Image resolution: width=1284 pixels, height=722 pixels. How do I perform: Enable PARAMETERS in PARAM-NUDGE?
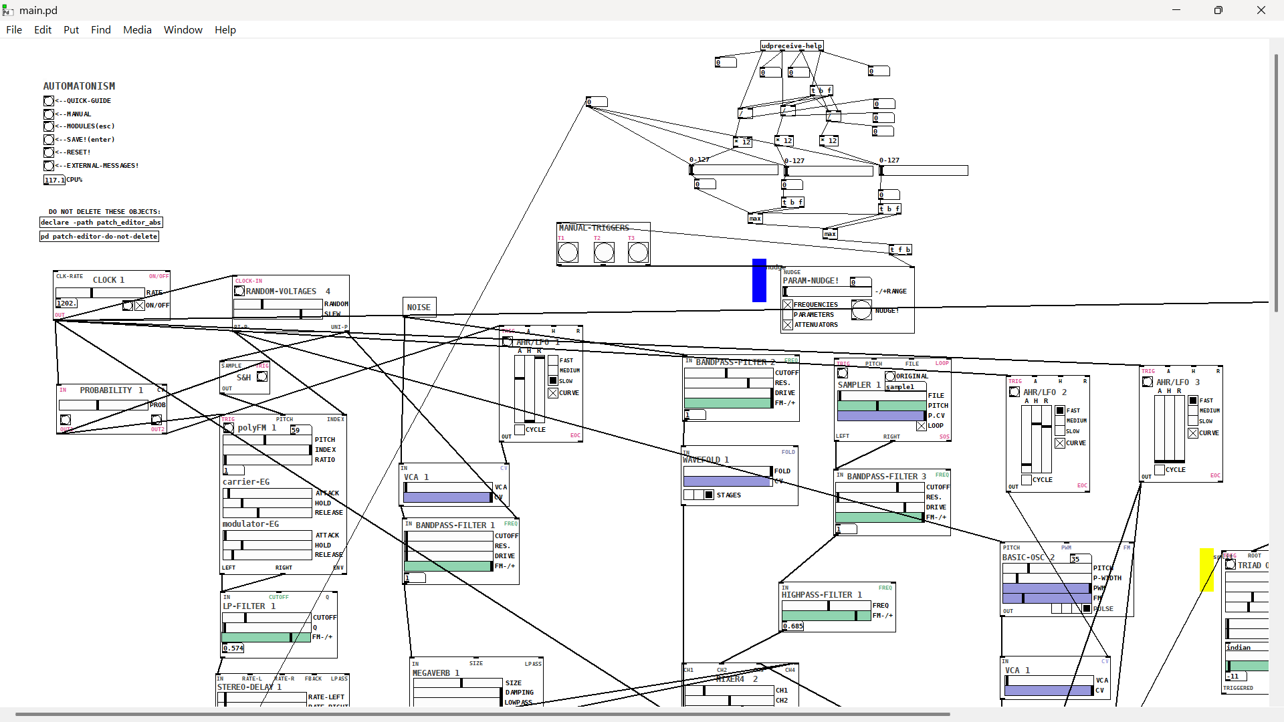click(788, 315)
